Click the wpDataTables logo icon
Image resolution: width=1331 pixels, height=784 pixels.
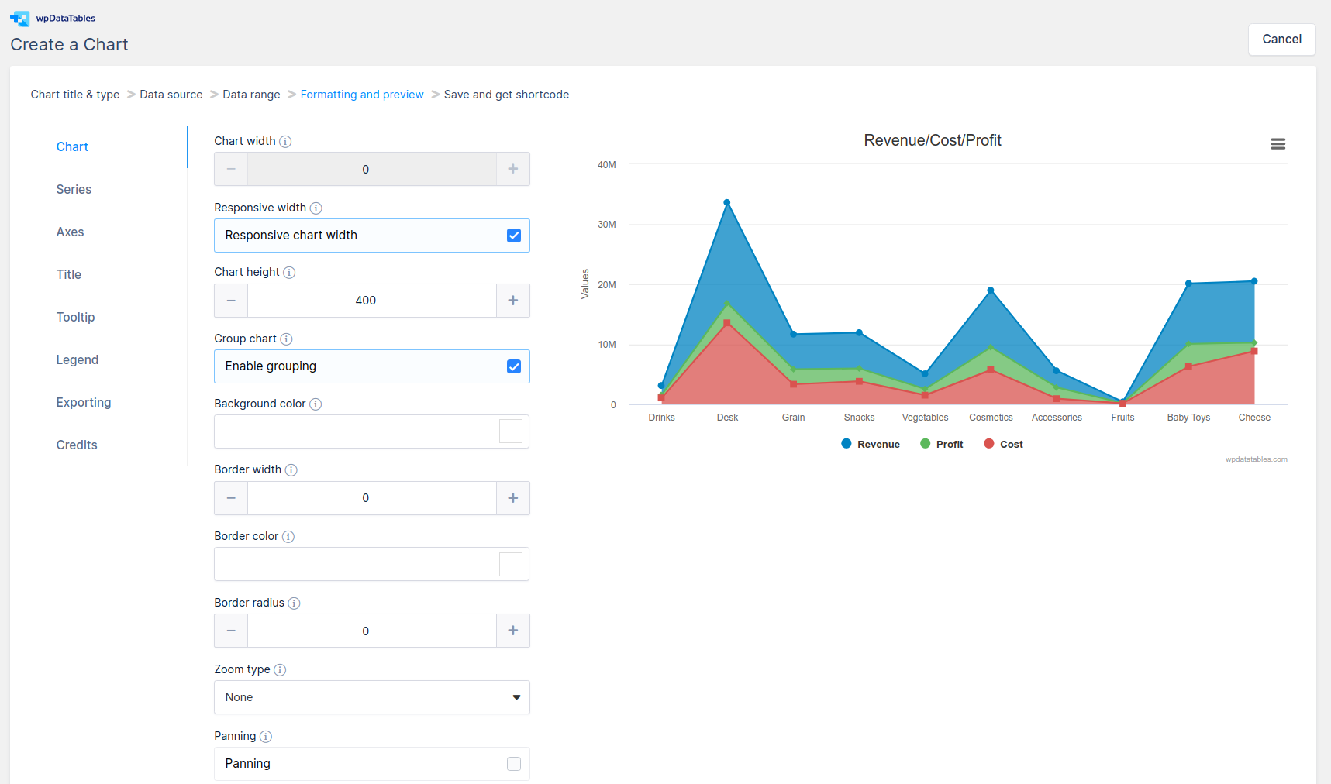click(x=19, y=19)
